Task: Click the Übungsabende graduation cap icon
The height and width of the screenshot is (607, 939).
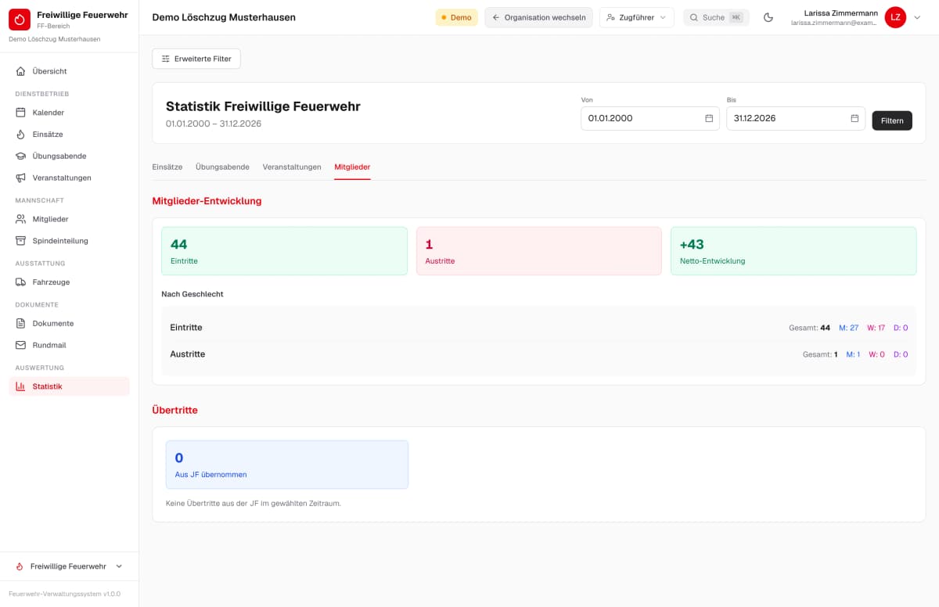Action: [x=21, y=156]
